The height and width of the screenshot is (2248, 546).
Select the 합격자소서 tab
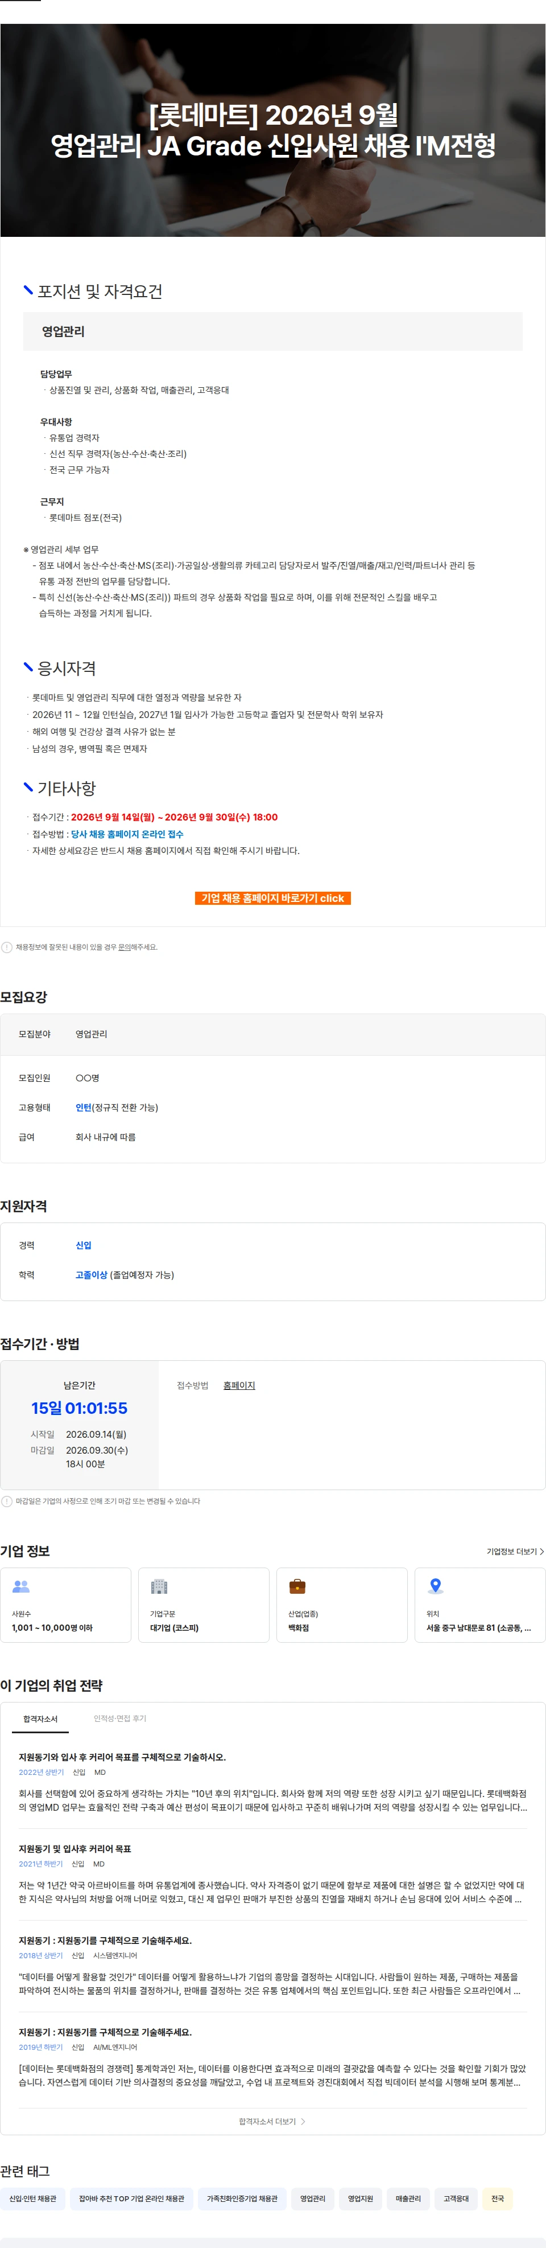point(40,1718)
